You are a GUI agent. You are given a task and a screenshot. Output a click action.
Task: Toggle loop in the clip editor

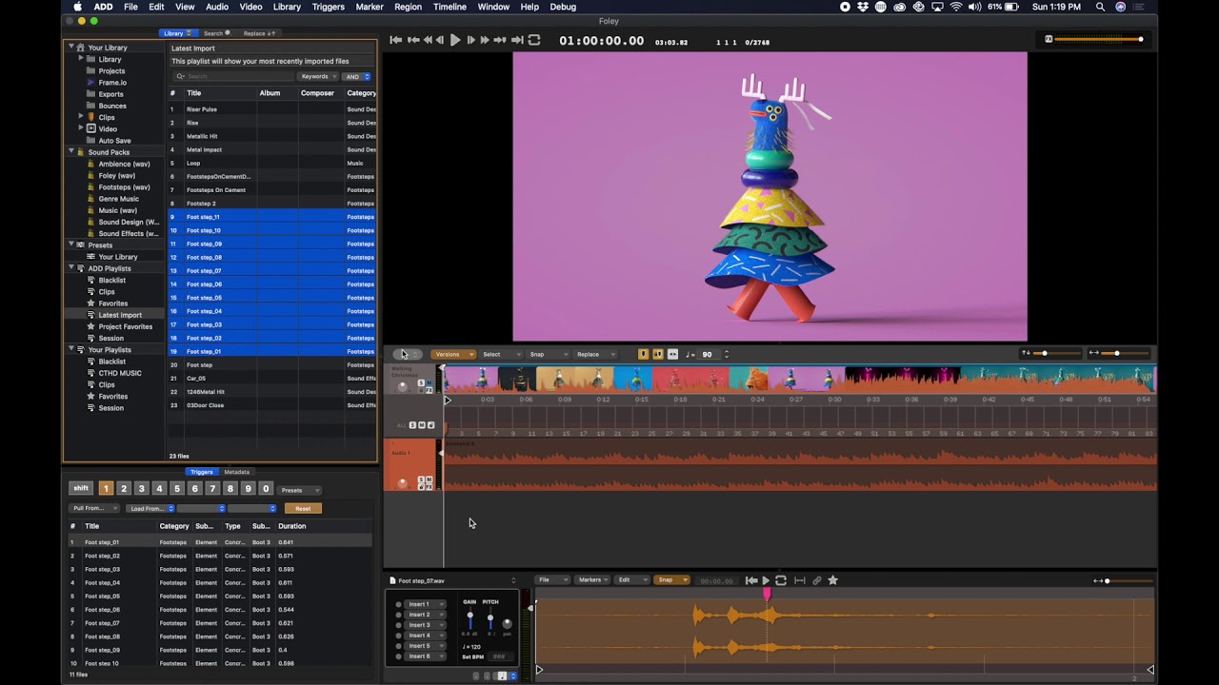click(x=781, y=580)
